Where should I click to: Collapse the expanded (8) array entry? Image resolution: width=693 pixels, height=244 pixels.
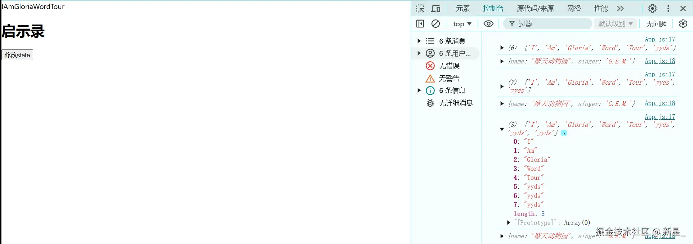point(502,129)
